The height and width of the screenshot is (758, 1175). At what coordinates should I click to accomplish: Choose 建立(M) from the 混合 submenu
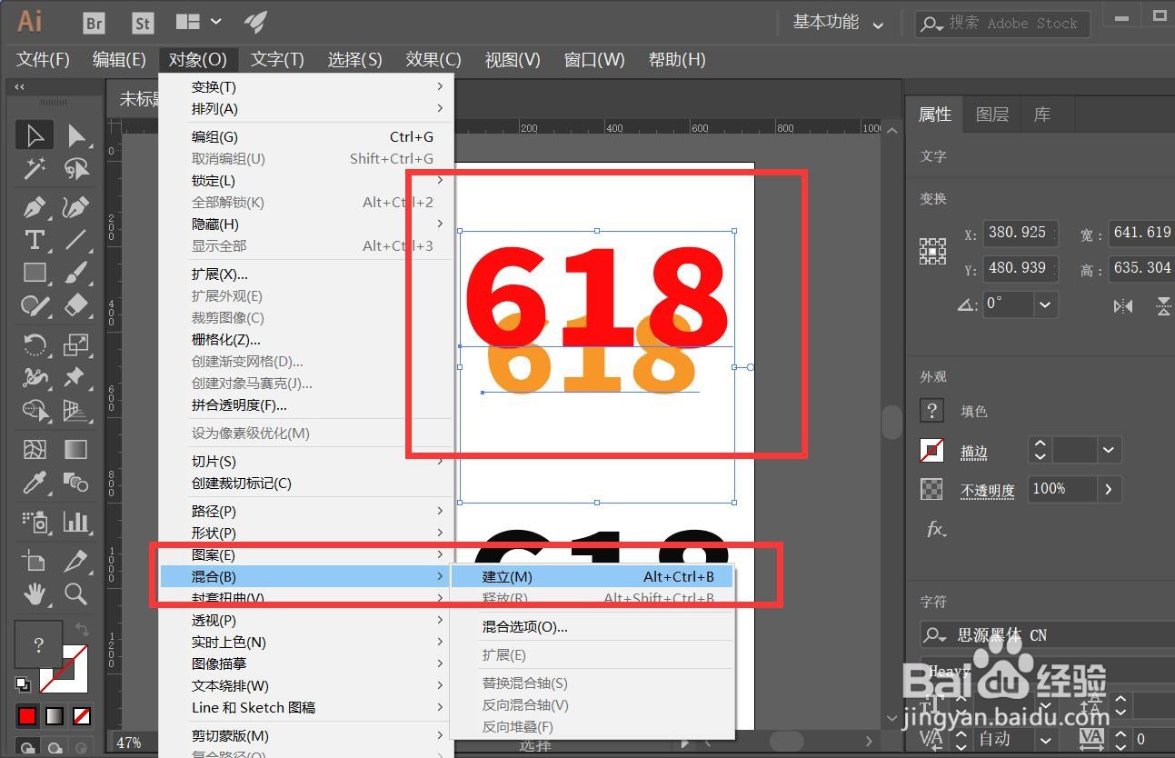509,576
